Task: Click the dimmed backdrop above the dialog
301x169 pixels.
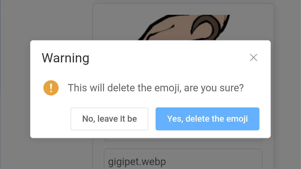Action: click(58, 19)
